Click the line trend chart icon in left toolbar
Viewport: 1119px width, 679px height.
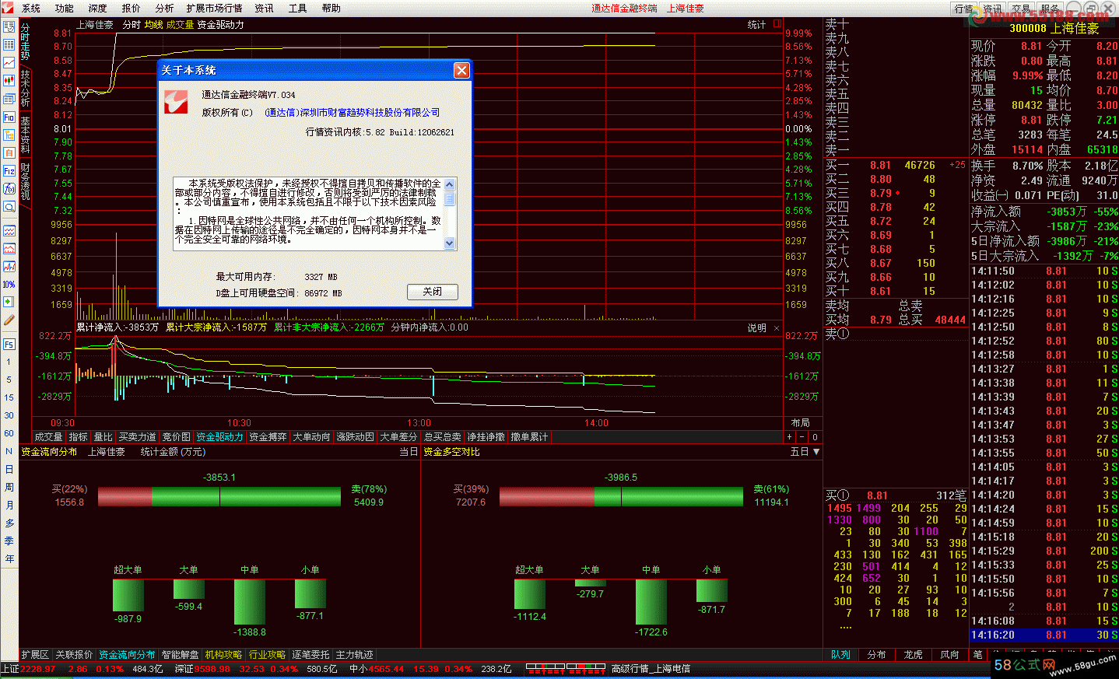pyautogui.click(x=9, y=62)
